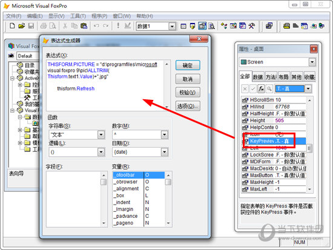The width and height of the screenshot is (333, 250).
Task: Click the Copy toolbar icon
Action: (74, 26)
